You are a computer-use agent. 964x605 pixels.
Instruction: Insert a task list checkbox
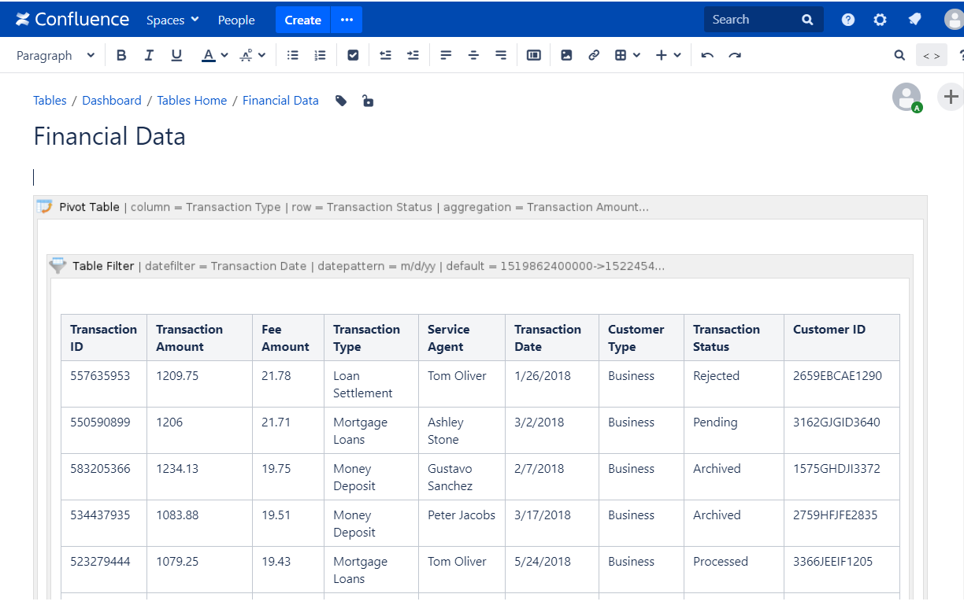pos(353,55)
